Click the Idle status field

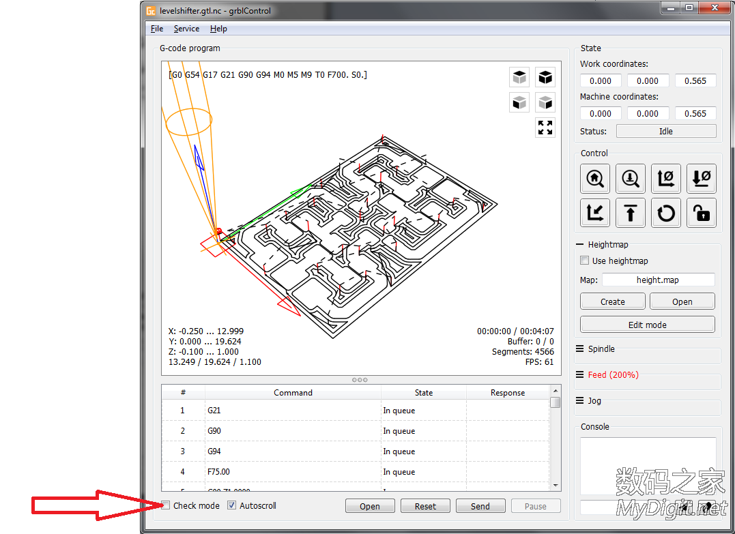[665, 131]
